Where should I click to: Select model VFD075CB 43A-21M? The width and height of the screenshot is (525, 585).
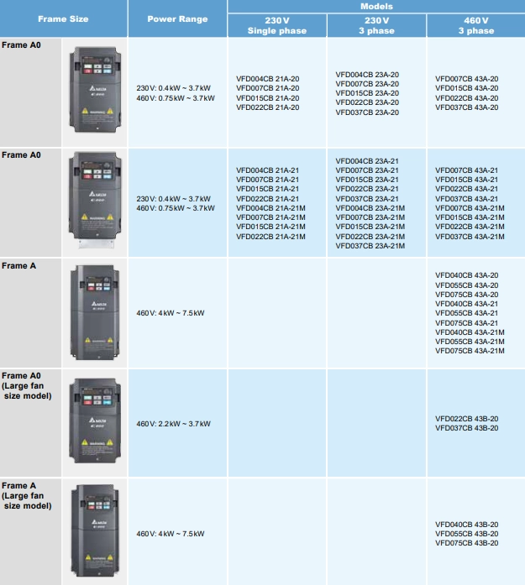click(x=470, y=351)
